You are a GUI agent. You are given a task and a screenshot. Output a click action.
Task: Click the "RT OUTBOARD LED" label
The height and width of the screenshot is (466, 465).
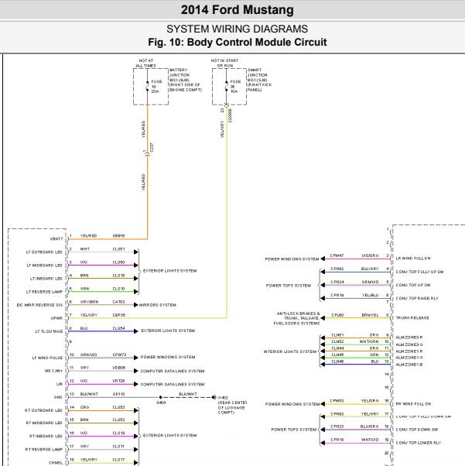point(43,410)
